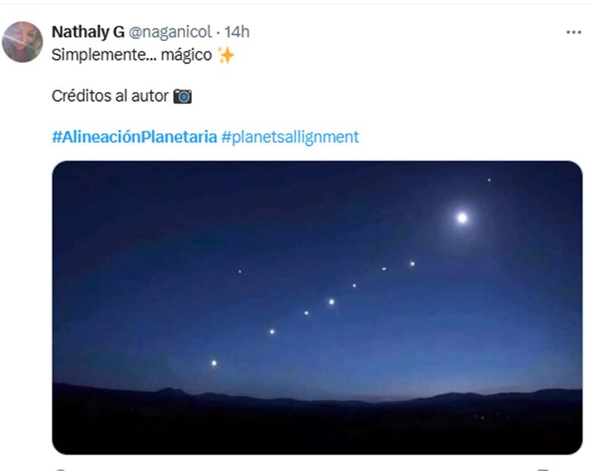Viewport: 592px width, 471px height.
Task: Click the small star above the moon
Action: pyautogui.click(x=489, y=180)
